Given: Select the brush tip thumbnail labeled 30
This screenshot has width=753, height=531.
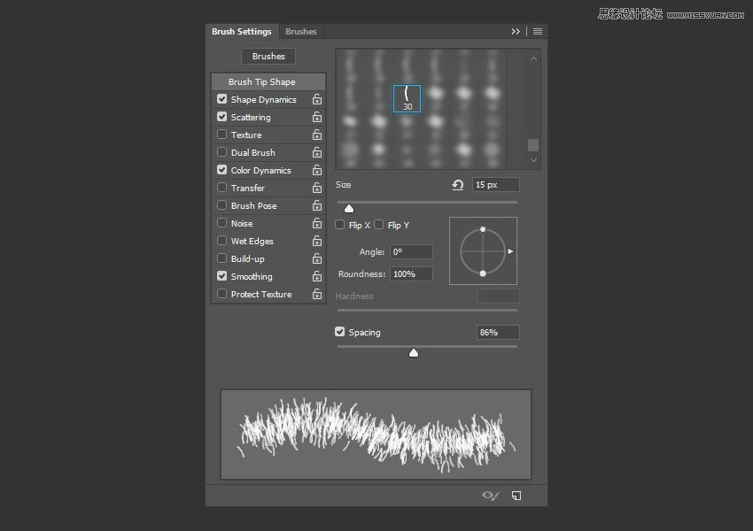Looking at the screenshot, I should (x=408, y=99).
